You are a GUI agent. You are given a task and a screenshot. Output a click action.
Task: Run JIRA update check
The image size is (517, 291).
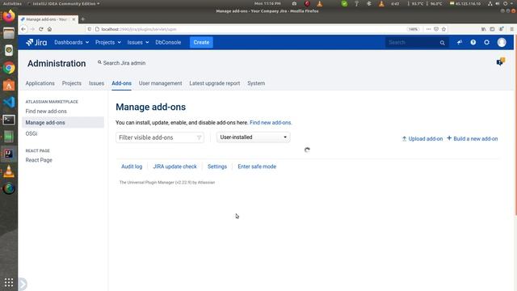174,167
